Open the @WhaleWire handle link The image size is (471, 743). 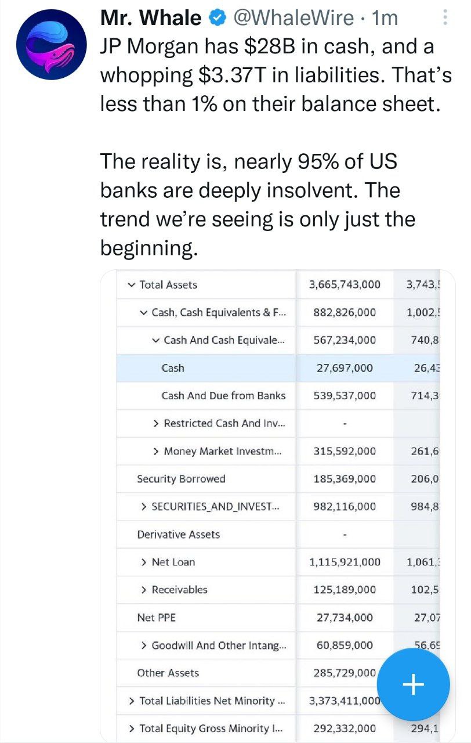coord(293,18)
